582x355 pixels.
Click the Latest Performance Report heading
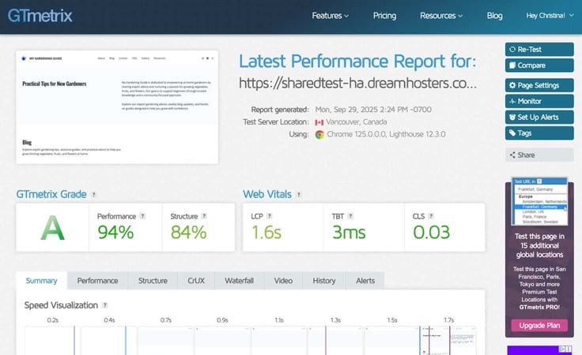[x=357, y=61]
